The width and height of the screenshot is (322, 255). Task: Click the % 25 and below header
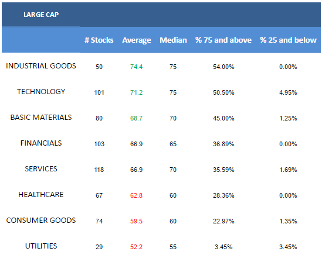pos(289,40)
